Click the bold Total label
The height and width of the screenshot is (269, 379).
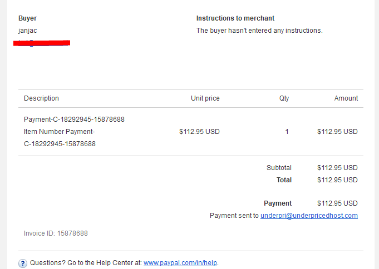pyautogui.click(x=284, y=180)
